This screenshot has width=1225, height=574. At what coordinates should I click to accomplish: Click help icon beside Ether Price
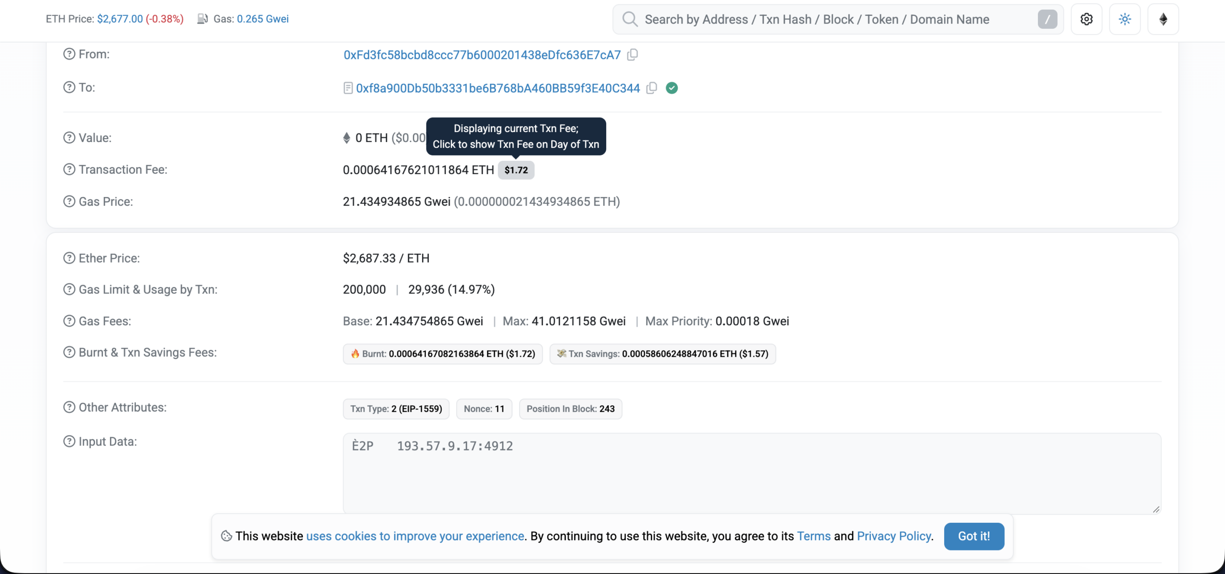(x=69, y=258)
